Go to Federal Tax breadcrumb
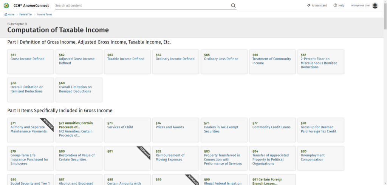The height and width of the screenshot is (185, 387). (25, 14)
